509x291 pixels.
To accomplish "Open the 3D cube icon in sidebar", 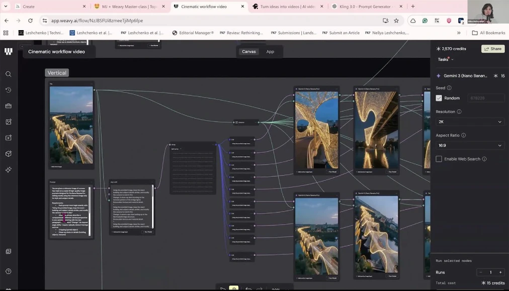I will (9, 154).
